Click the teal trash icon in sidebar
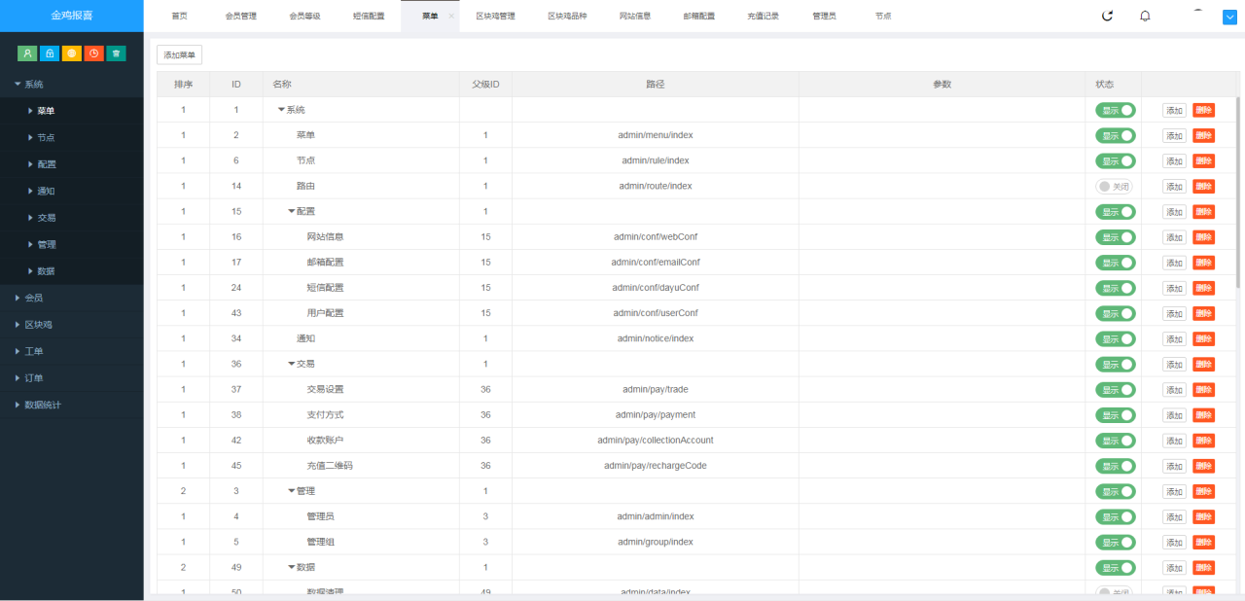 point(116,53)
